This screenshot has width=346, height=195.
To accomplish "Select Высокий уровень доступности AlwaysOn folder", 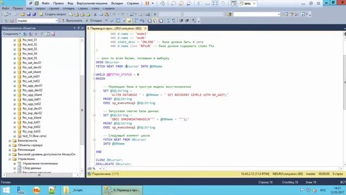I will pyautogui.click(x=46, y=154).
